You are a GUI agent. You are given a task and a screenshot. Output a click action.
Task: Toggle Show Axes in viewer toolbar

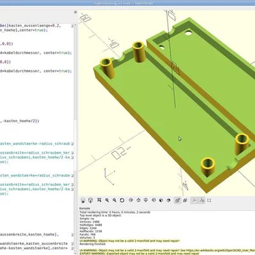[x=194, y=200]
